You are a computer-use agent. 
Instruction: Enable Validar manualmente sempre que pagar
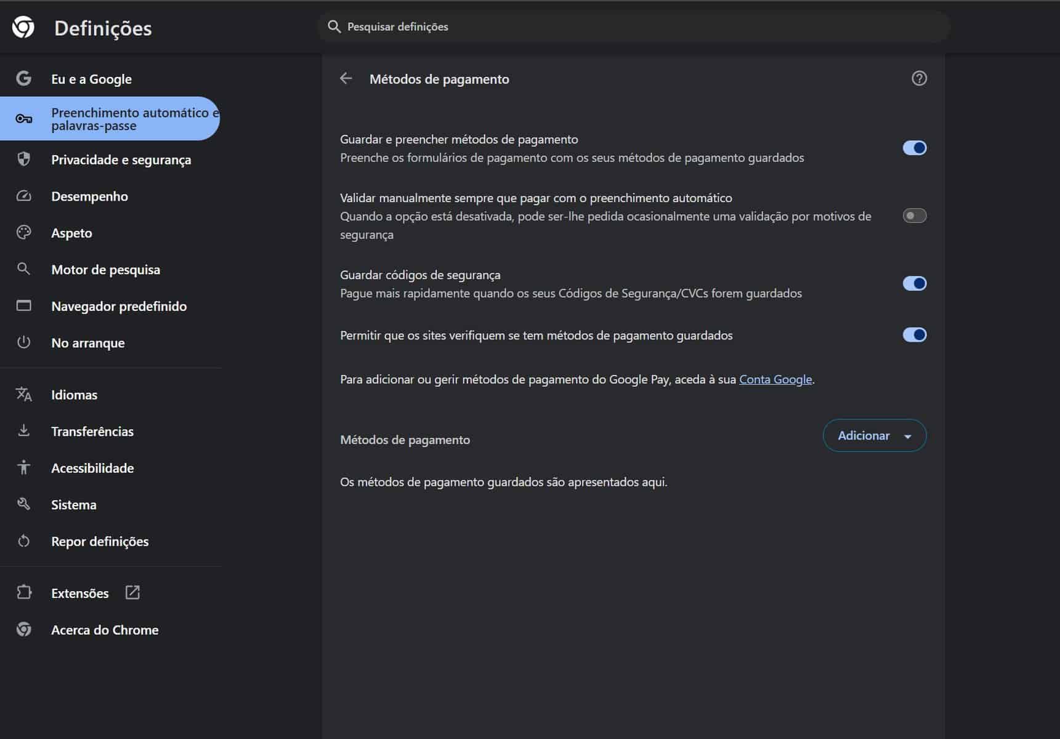915,216
